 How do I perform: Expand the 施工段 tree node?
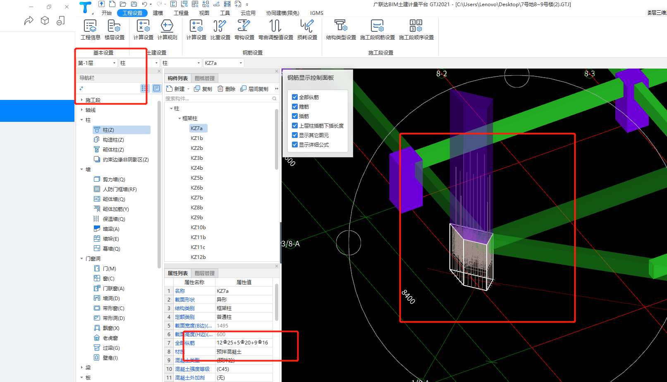coord(81,100)
